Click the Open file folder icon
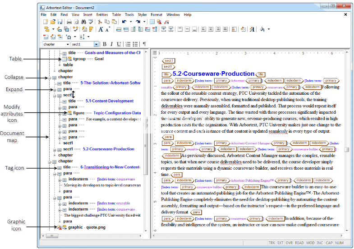Viewport: 354px width, 249px height. (x=53, y=22)
